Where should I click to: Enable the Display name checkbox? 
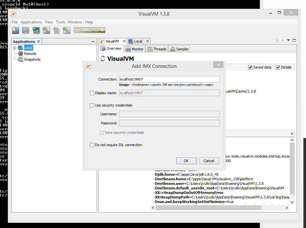(92, 93)
